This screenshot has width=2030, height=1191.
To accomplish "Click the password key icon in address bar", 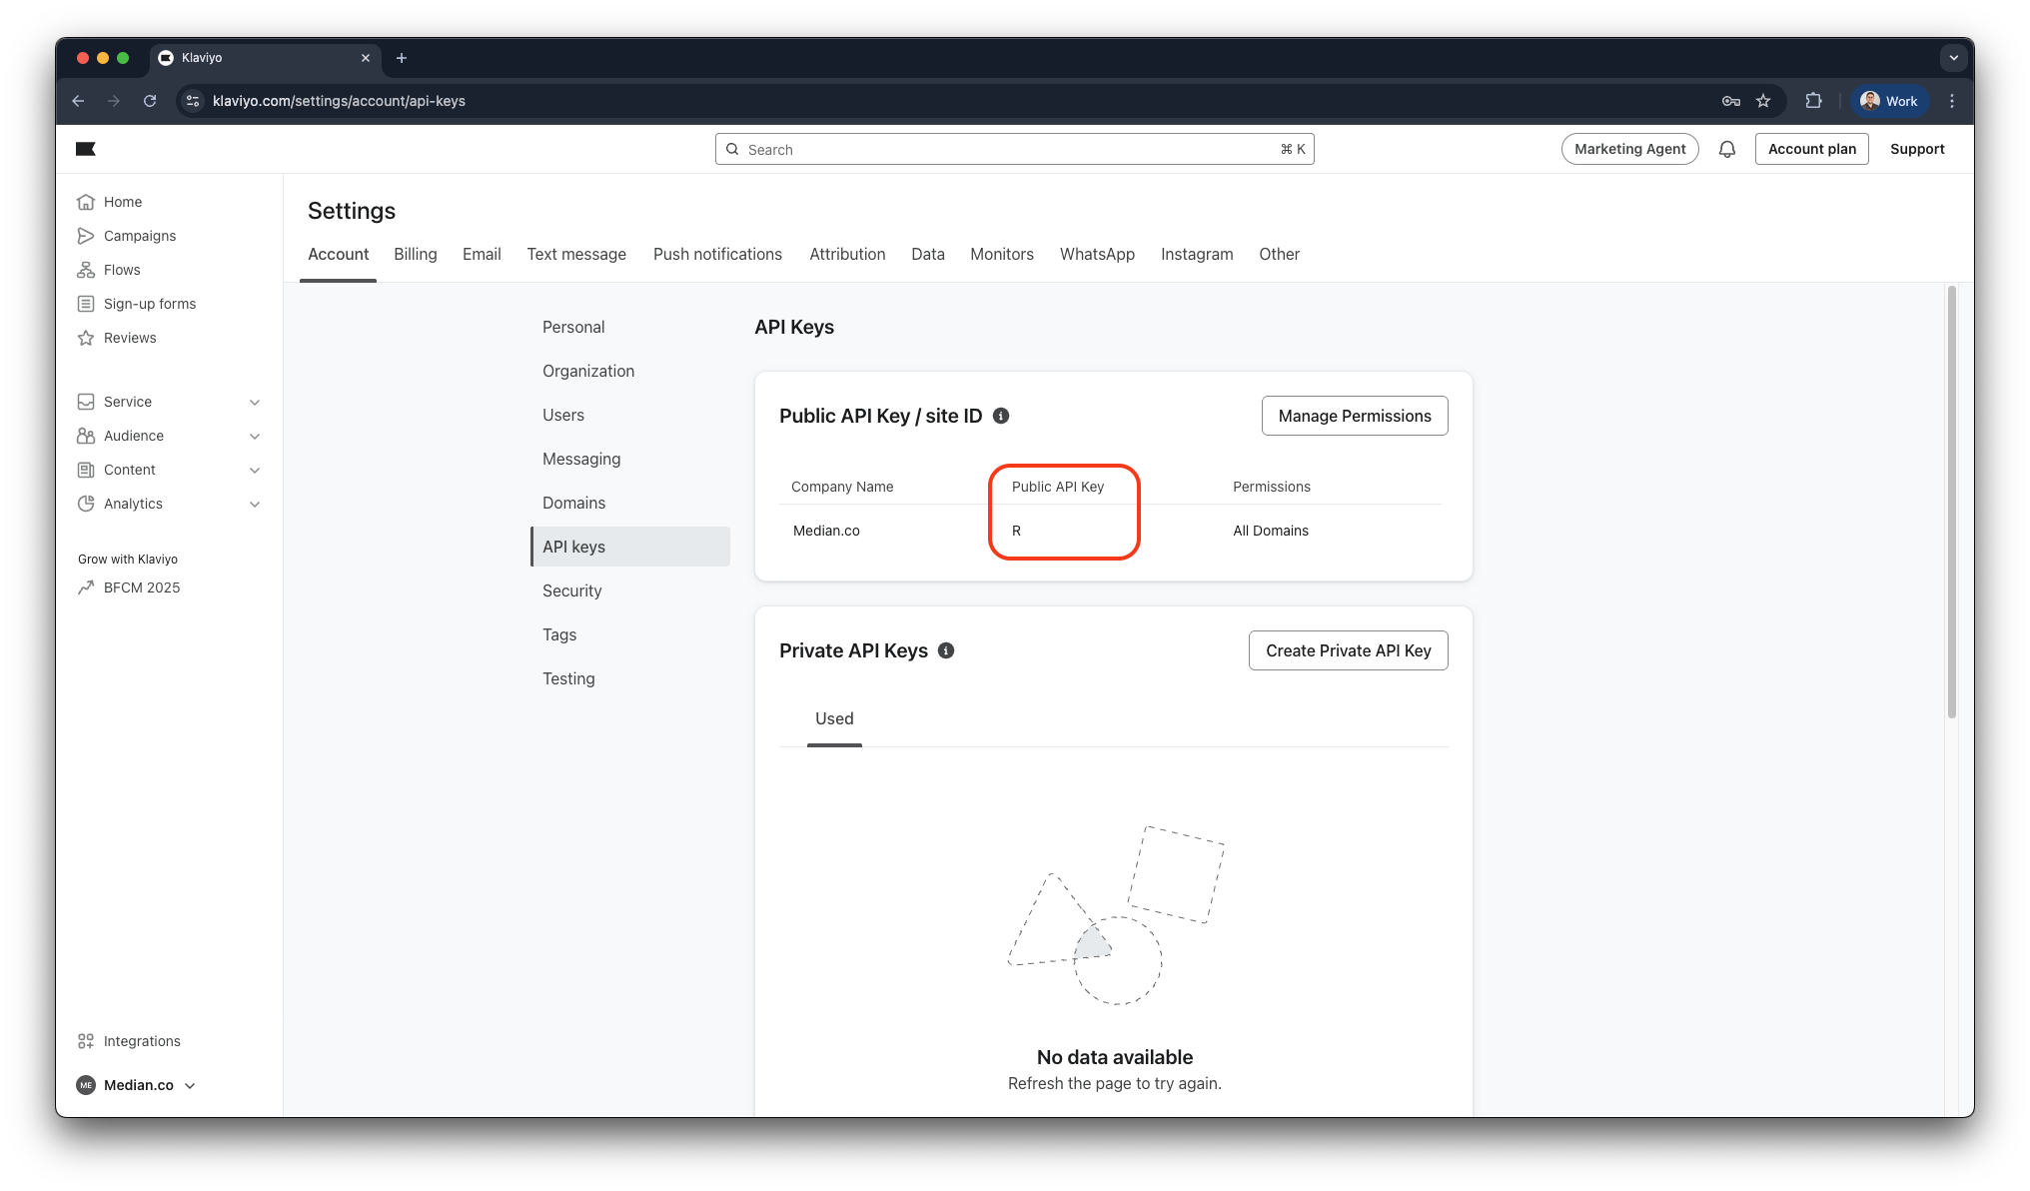I will 1731,101.
